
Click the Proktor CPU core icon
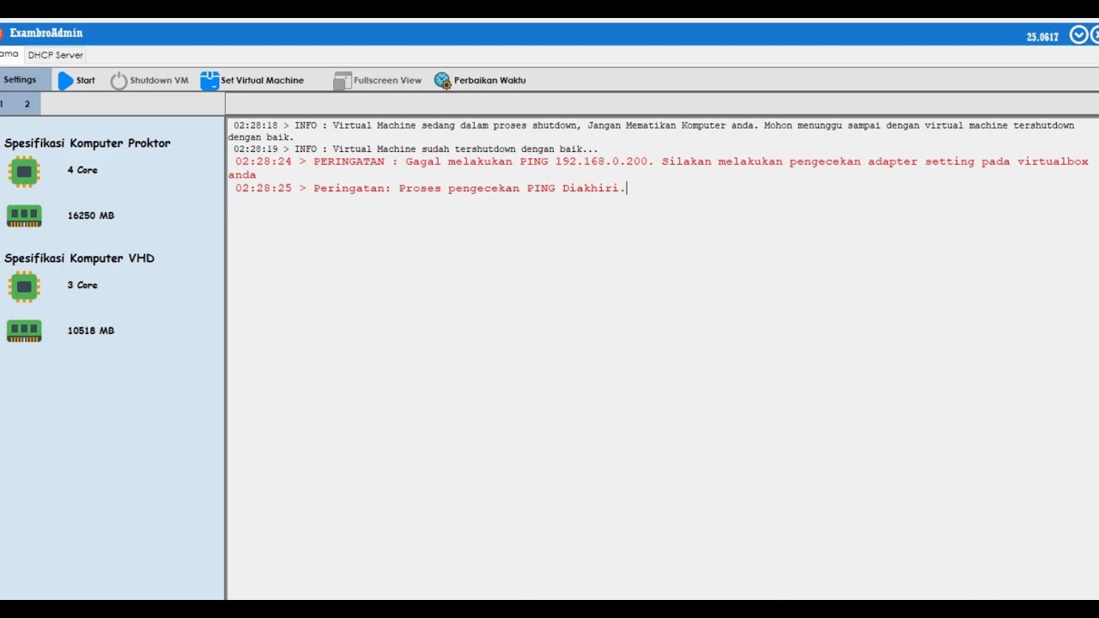pyautogui.click(x=24, y=172)
